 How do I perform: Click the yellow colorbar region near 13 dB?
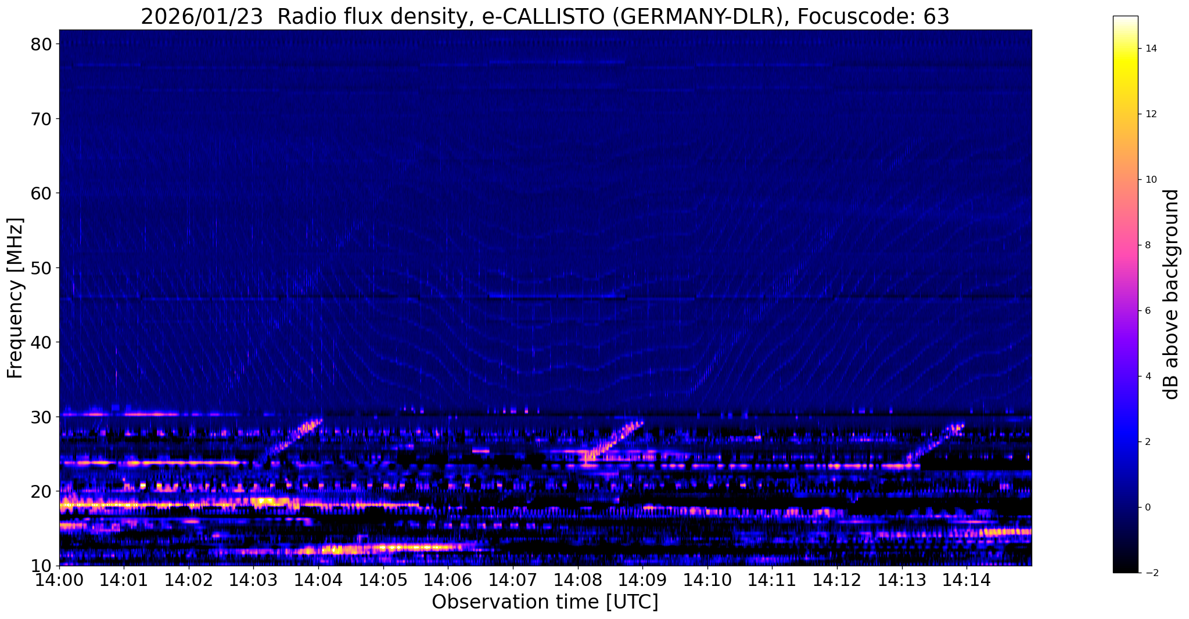1125,81
